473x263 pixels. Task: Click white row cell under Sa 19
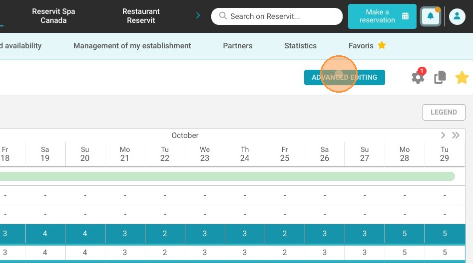coord(45,253)
